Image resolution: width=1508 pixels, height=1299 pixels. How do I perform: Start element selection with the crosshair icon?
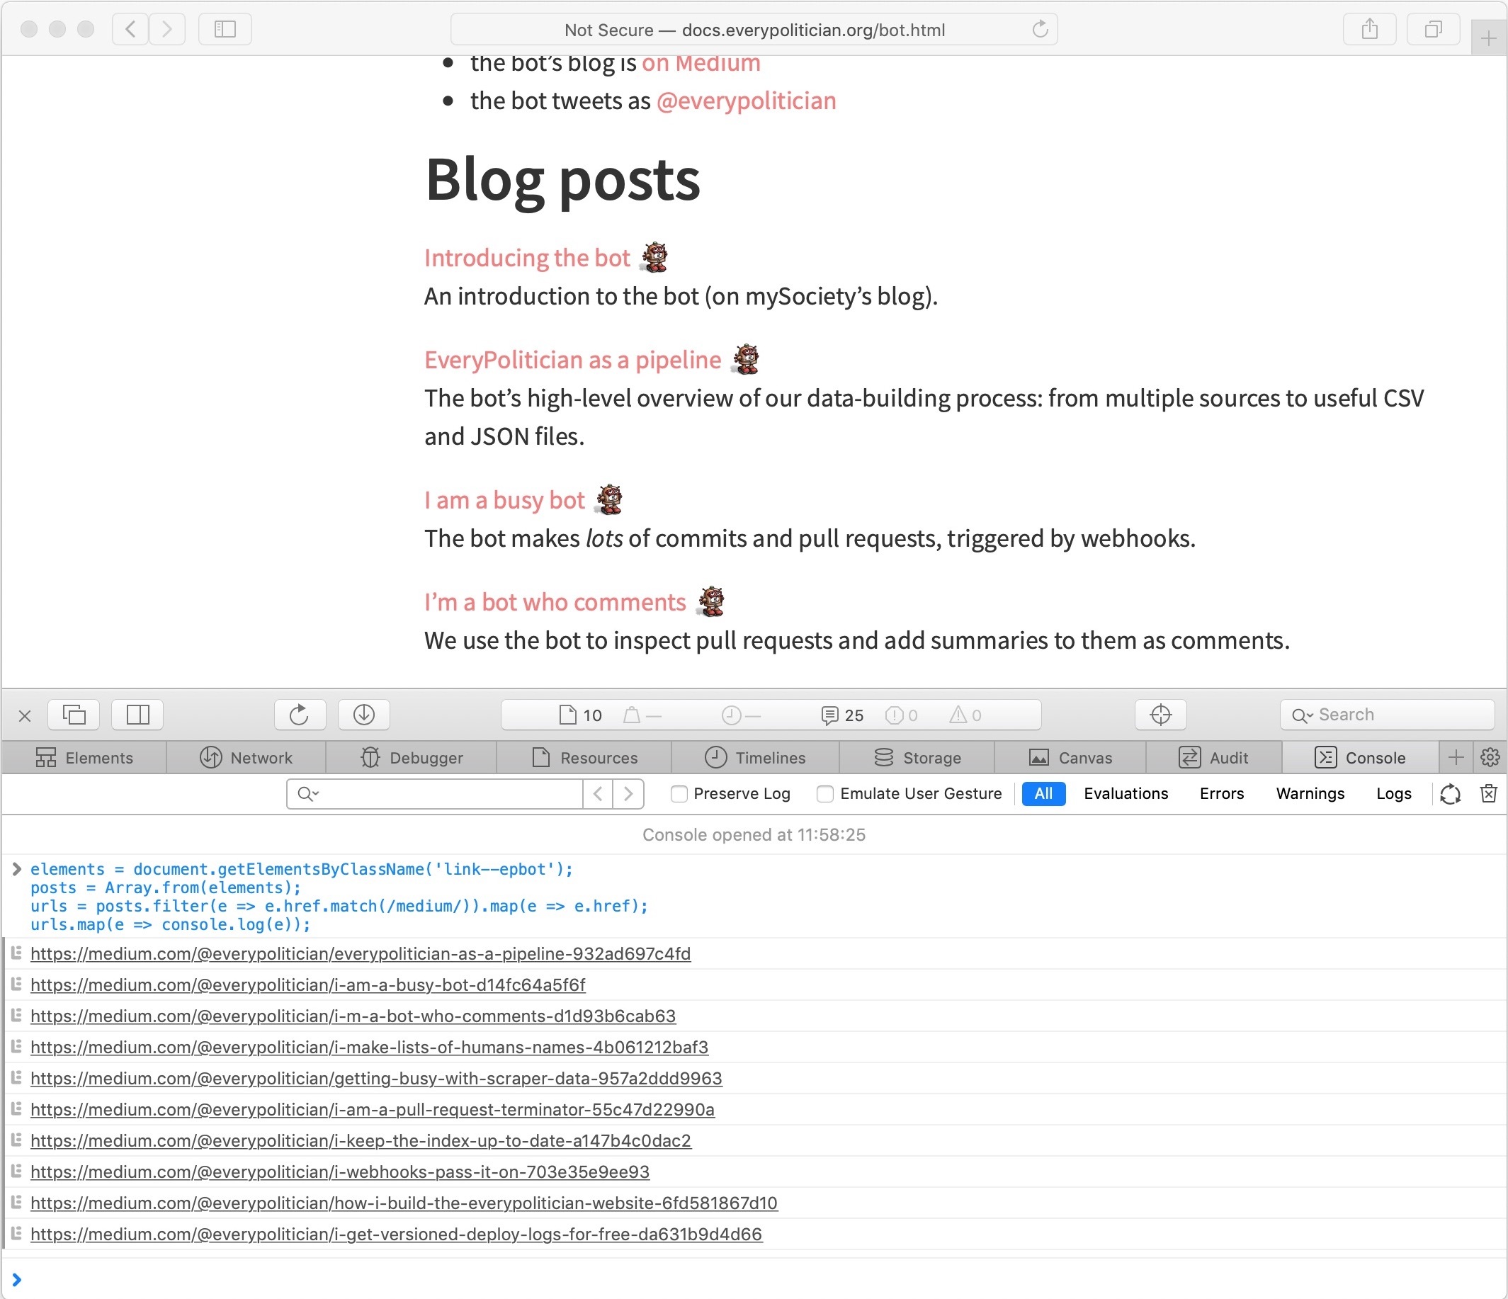[x=1160, y=715]
